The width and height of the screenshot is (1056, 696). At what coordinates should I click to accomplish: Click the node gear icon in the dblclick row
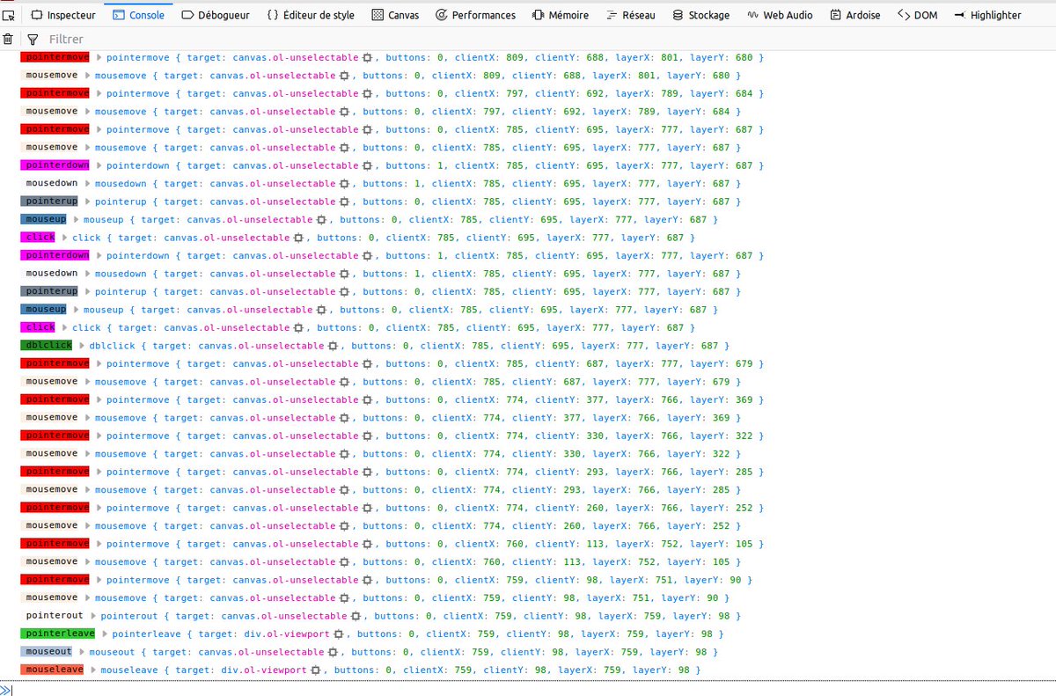pyautogui.click(x=333, y=346)
